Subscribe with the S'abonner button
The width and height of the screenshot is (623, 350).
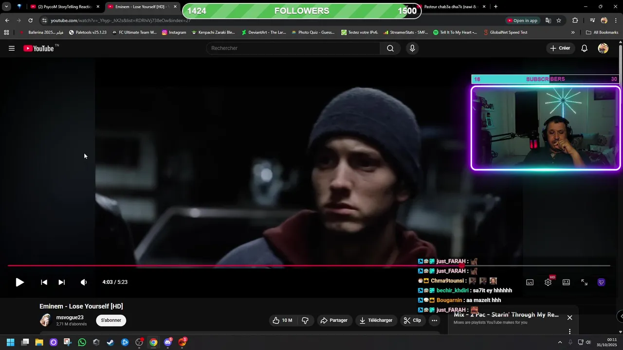pyautogui.click(x=111, y=320)
